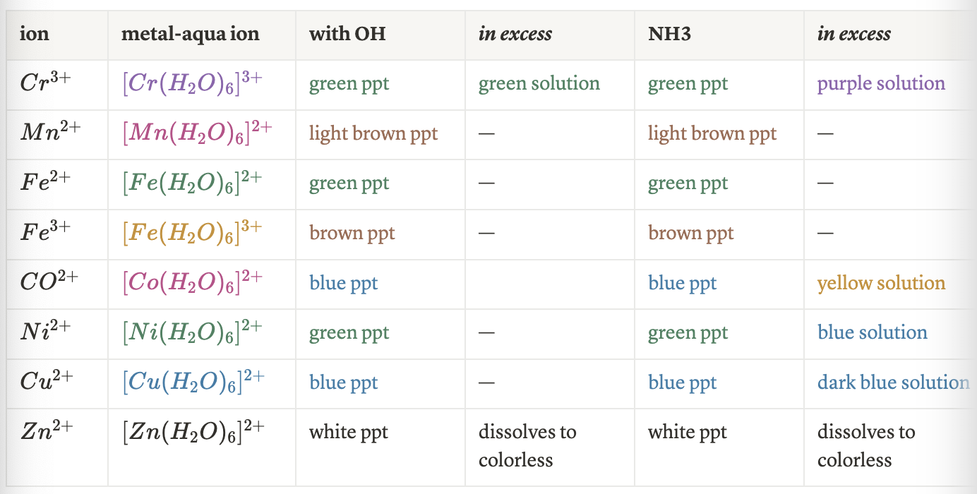Image resolution: width=977 pixels, height=494 pixels.
Task: Click the "NH3" column header
Action: 669,34
